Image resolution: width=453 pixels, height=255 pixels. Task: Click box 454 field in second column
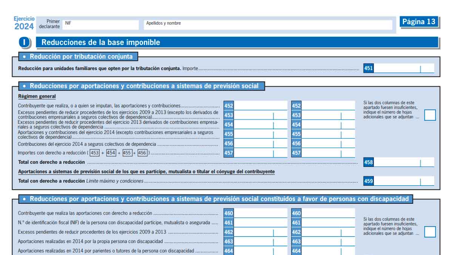click(328, 125)
